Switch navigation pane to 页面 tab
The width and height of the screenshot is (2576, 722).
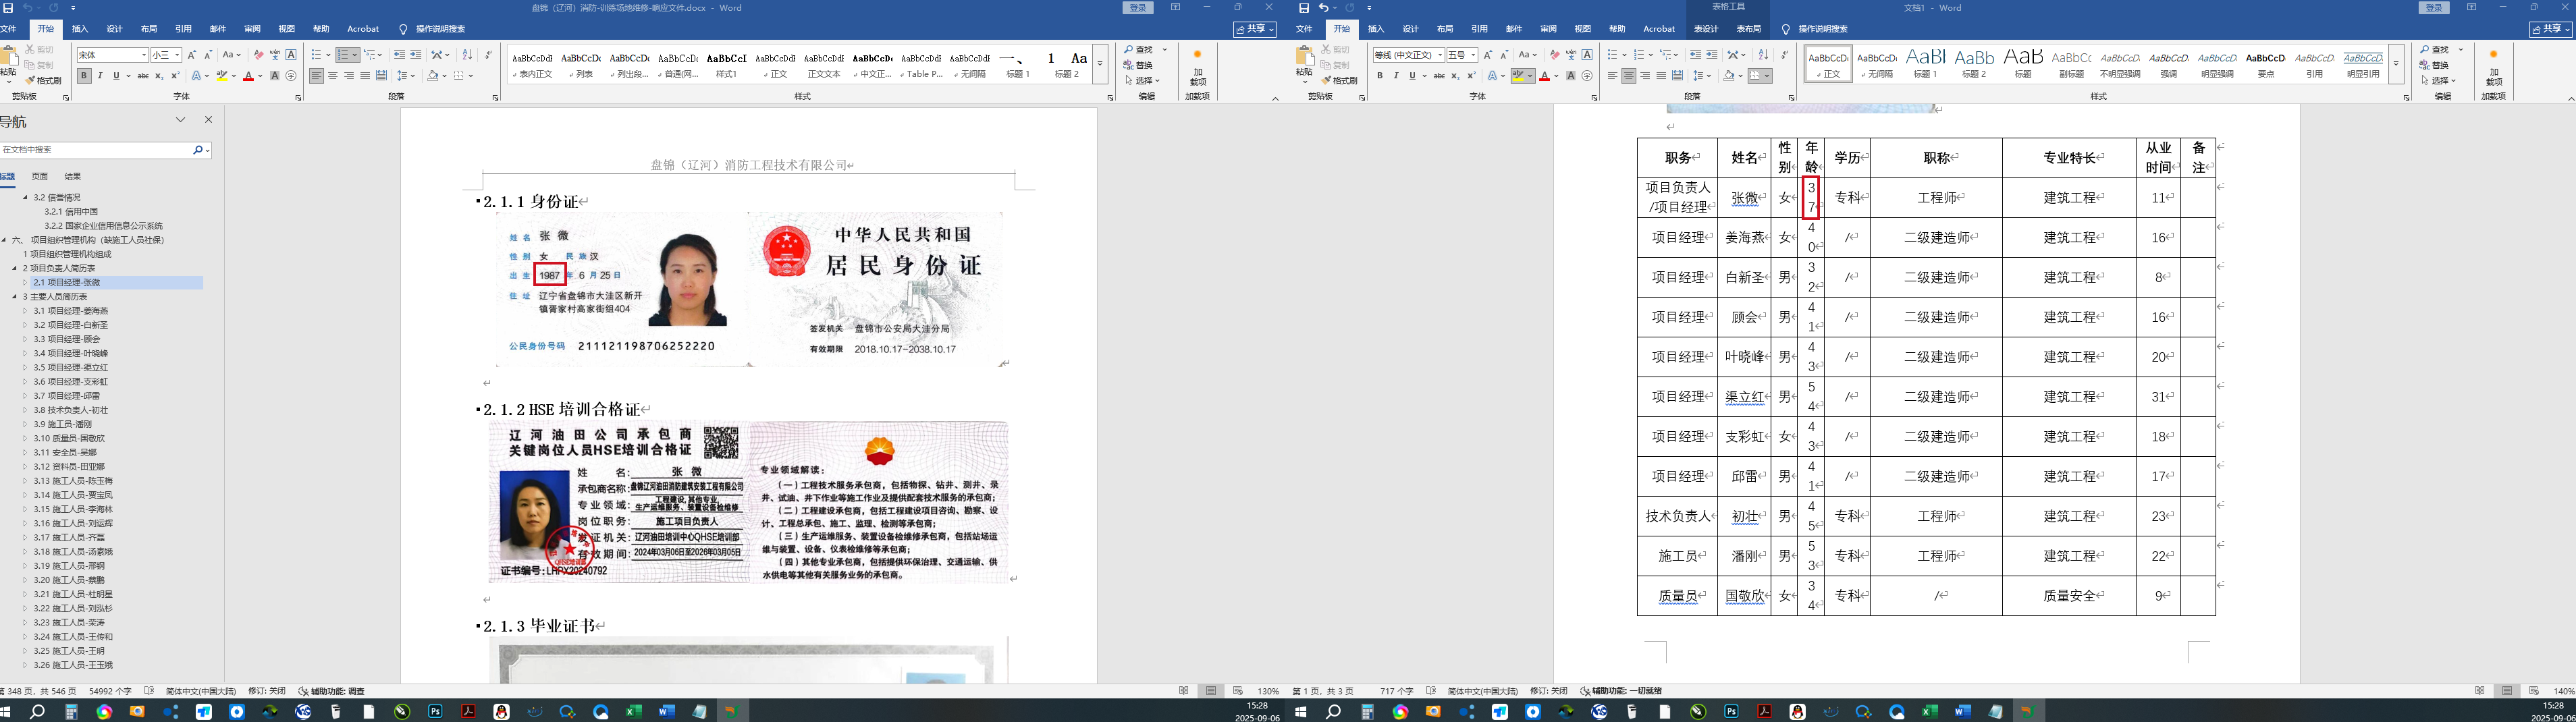(40, 176)
